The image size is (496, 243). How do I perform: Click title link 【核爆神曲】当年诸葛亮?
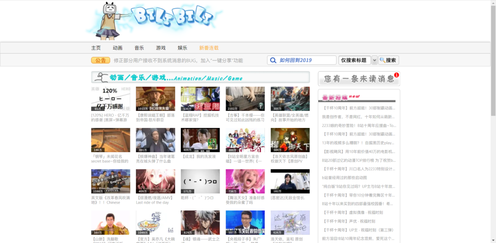tap(155, 159)
